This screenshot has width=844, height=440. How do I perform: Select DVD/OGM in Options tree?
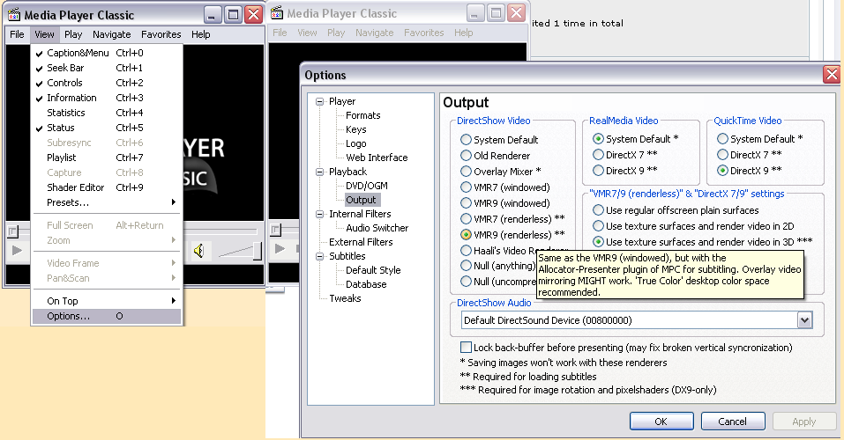pos(367,186)
